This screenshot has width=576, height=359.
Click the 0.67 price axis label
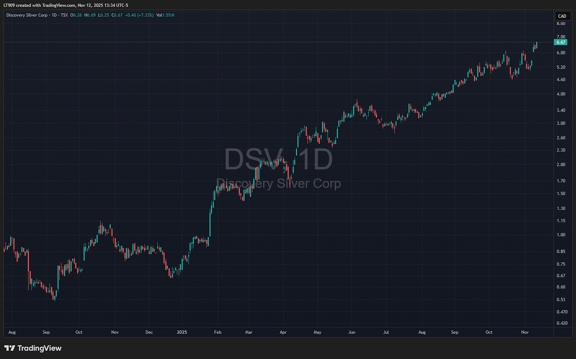[561, 276]
